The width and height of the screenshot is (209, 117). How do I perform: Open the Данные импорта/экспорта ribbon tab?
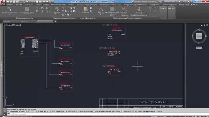tap(87, 5)
